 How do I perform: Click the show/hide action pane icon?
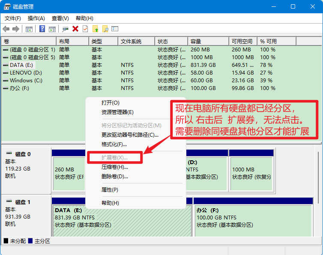pos(52,29)
